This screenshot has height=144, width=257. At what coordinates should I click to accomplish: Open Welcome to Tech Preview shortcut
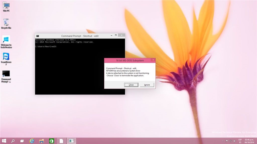tap(6, 41)
